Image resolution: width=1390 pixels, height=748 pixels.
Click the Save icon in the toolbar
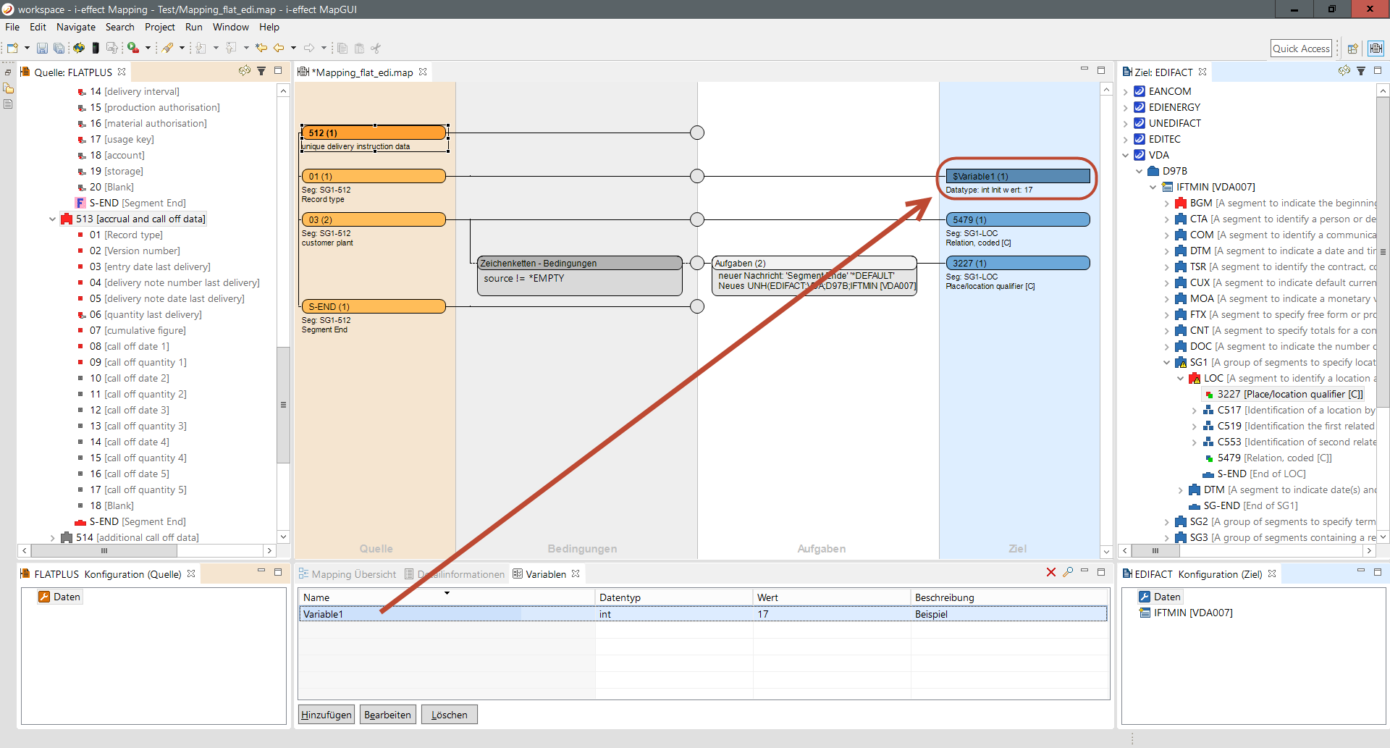pos(42,49)
